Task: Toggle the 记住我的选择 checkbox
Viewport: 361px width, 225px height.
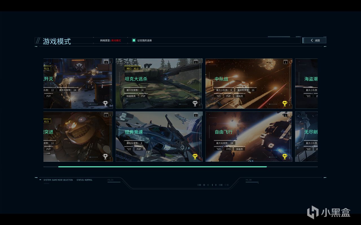Action: (x=134, y=40)
